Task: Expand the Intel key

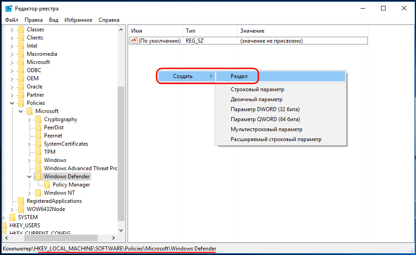Action: click(x=12, y=46)
